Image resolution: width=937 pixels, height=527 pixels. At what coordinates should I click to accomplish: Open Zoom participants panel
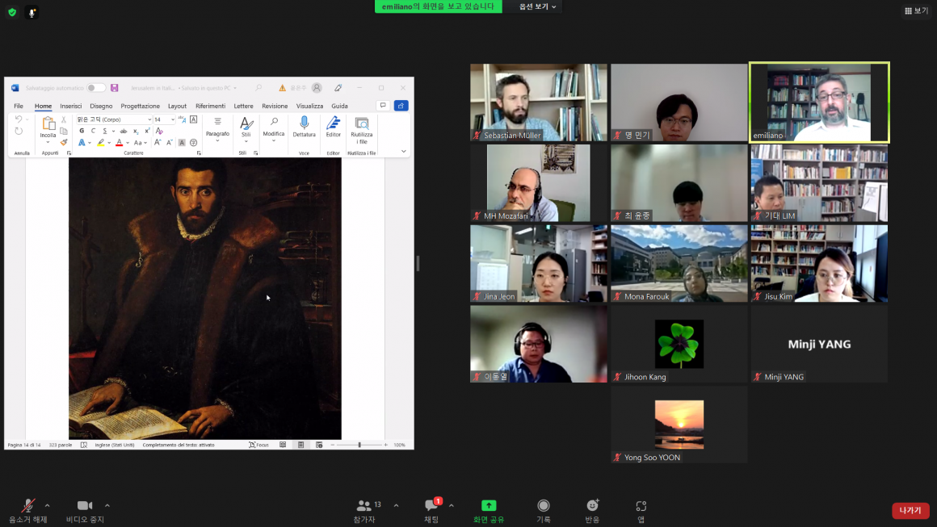364,511
